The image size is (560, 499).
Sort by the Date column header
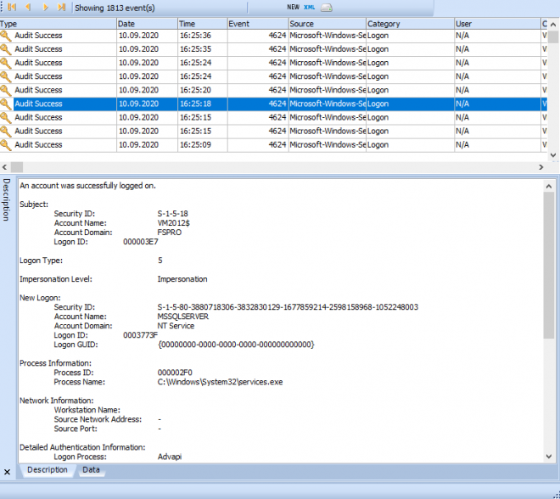147,24
